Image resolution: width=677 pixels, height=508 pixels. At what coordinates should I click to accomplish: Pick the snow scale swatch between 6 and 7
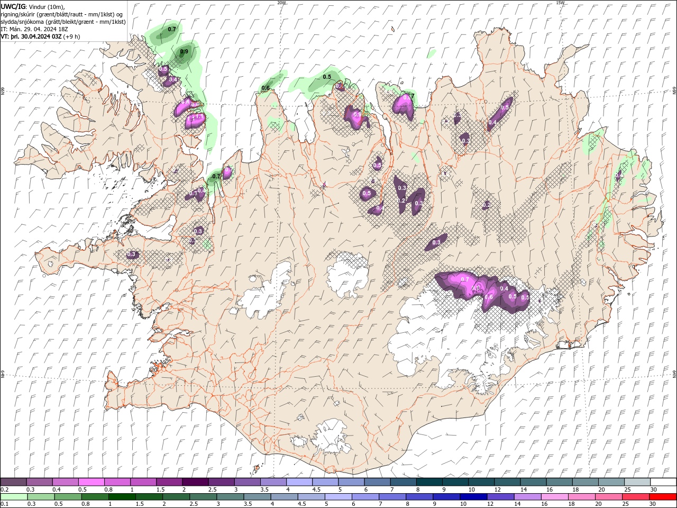coord(377,482)
